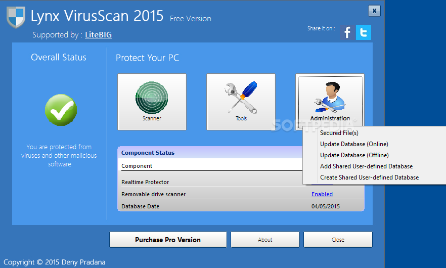
Task: Click the Share it on label
Action: [x=321, y=28]
